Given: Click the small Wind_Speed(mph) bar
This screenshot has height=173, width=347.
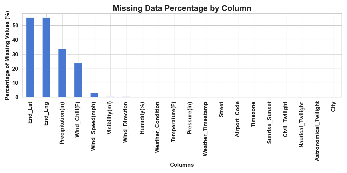Looking at the screenshot, I should tap(94, 95).
